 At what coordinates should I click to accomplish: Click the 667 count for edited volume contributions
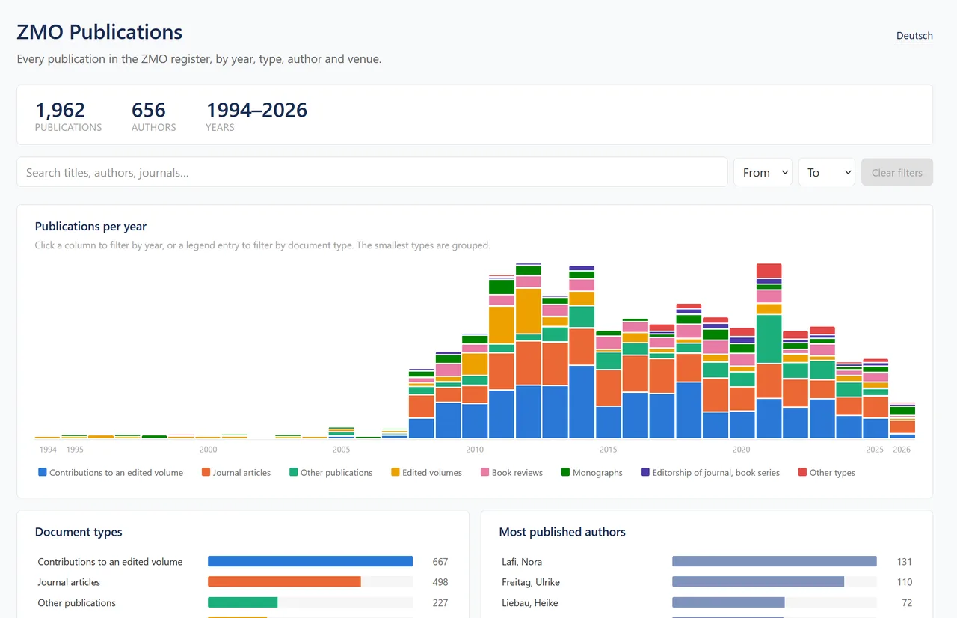pyautogui.click(x=440, y=562)
